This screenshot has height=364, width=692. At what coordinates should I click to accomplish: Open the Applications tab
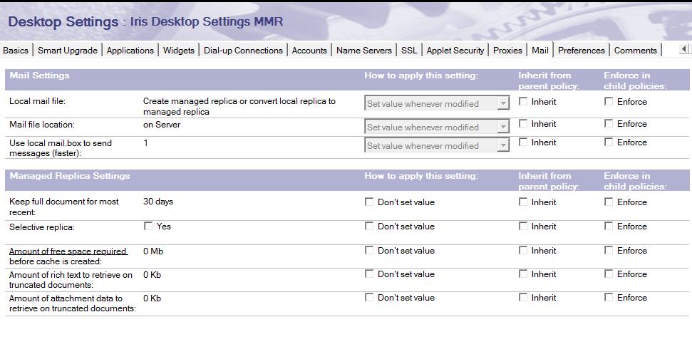130,51
